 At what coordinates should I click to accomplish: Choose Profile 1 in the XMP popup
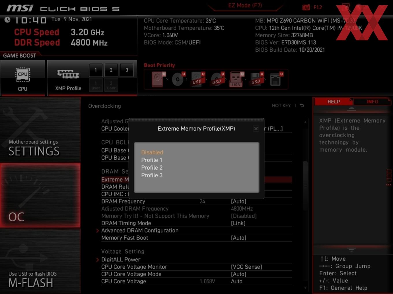(x=152, y=160)
